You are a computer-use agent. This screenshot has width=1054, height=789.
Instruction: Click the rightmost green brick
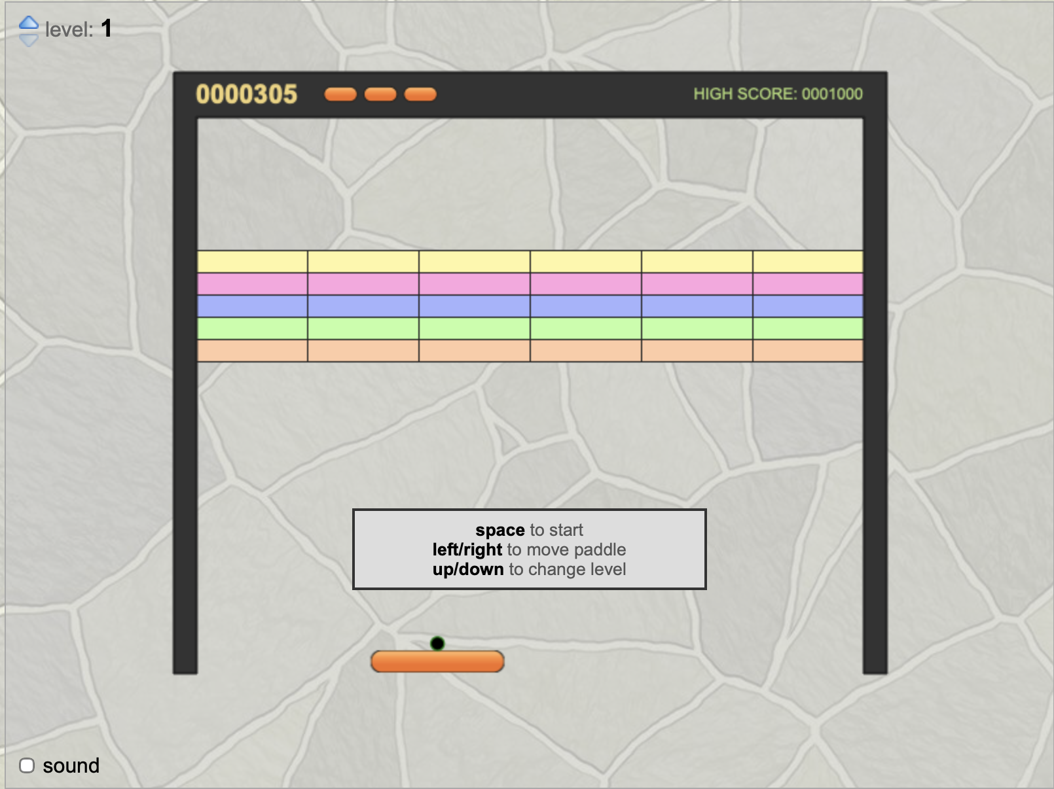coord(808,328)
